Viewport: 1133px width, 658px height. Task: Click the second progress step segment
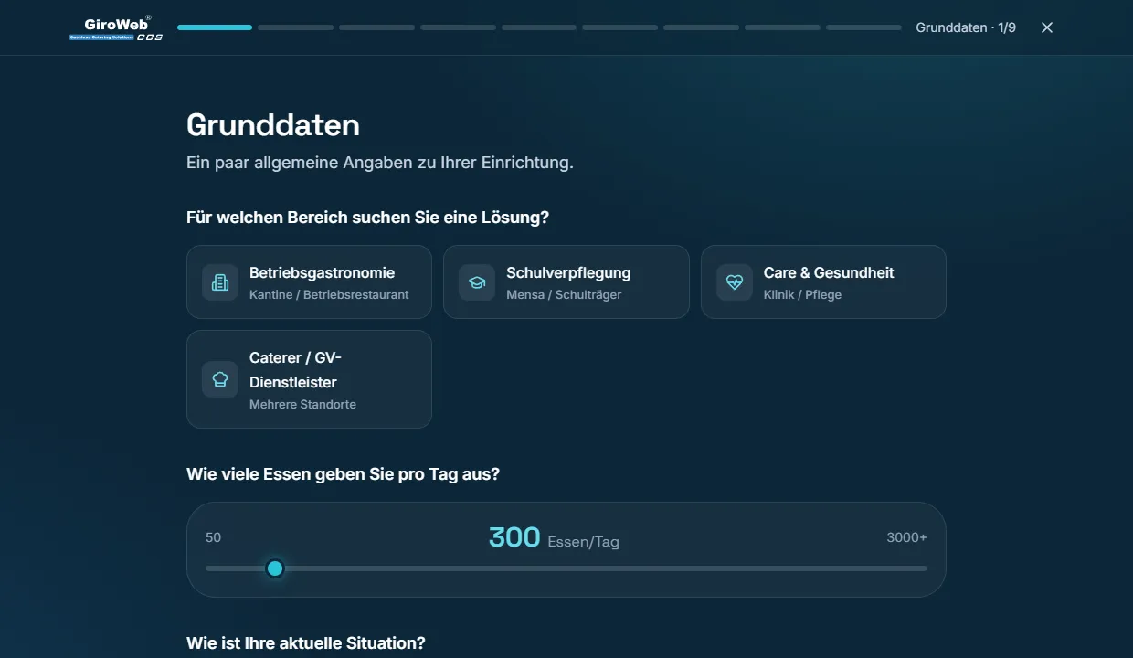pos(295,27)
